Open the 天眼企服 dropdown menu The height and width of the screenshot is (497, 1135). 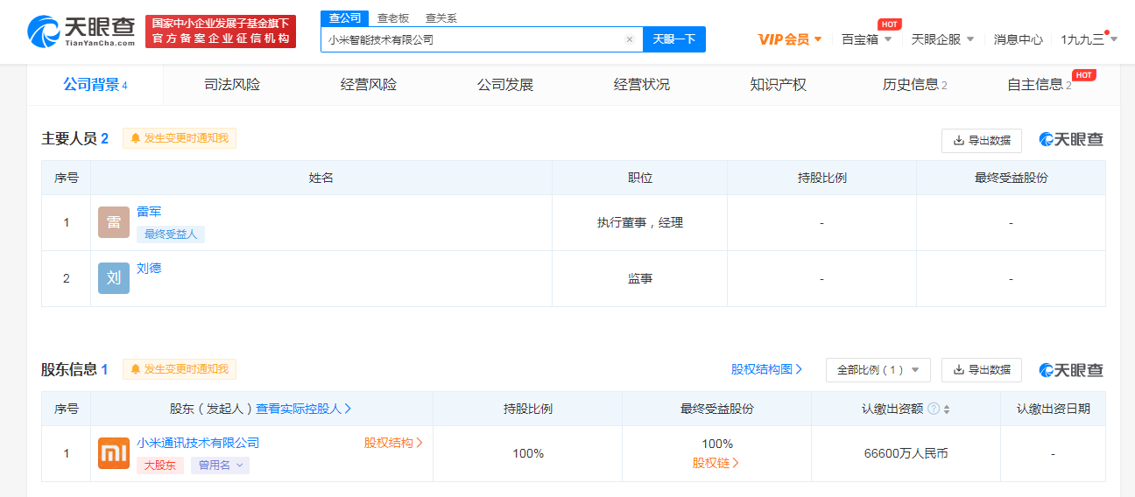tap(943, 39)
